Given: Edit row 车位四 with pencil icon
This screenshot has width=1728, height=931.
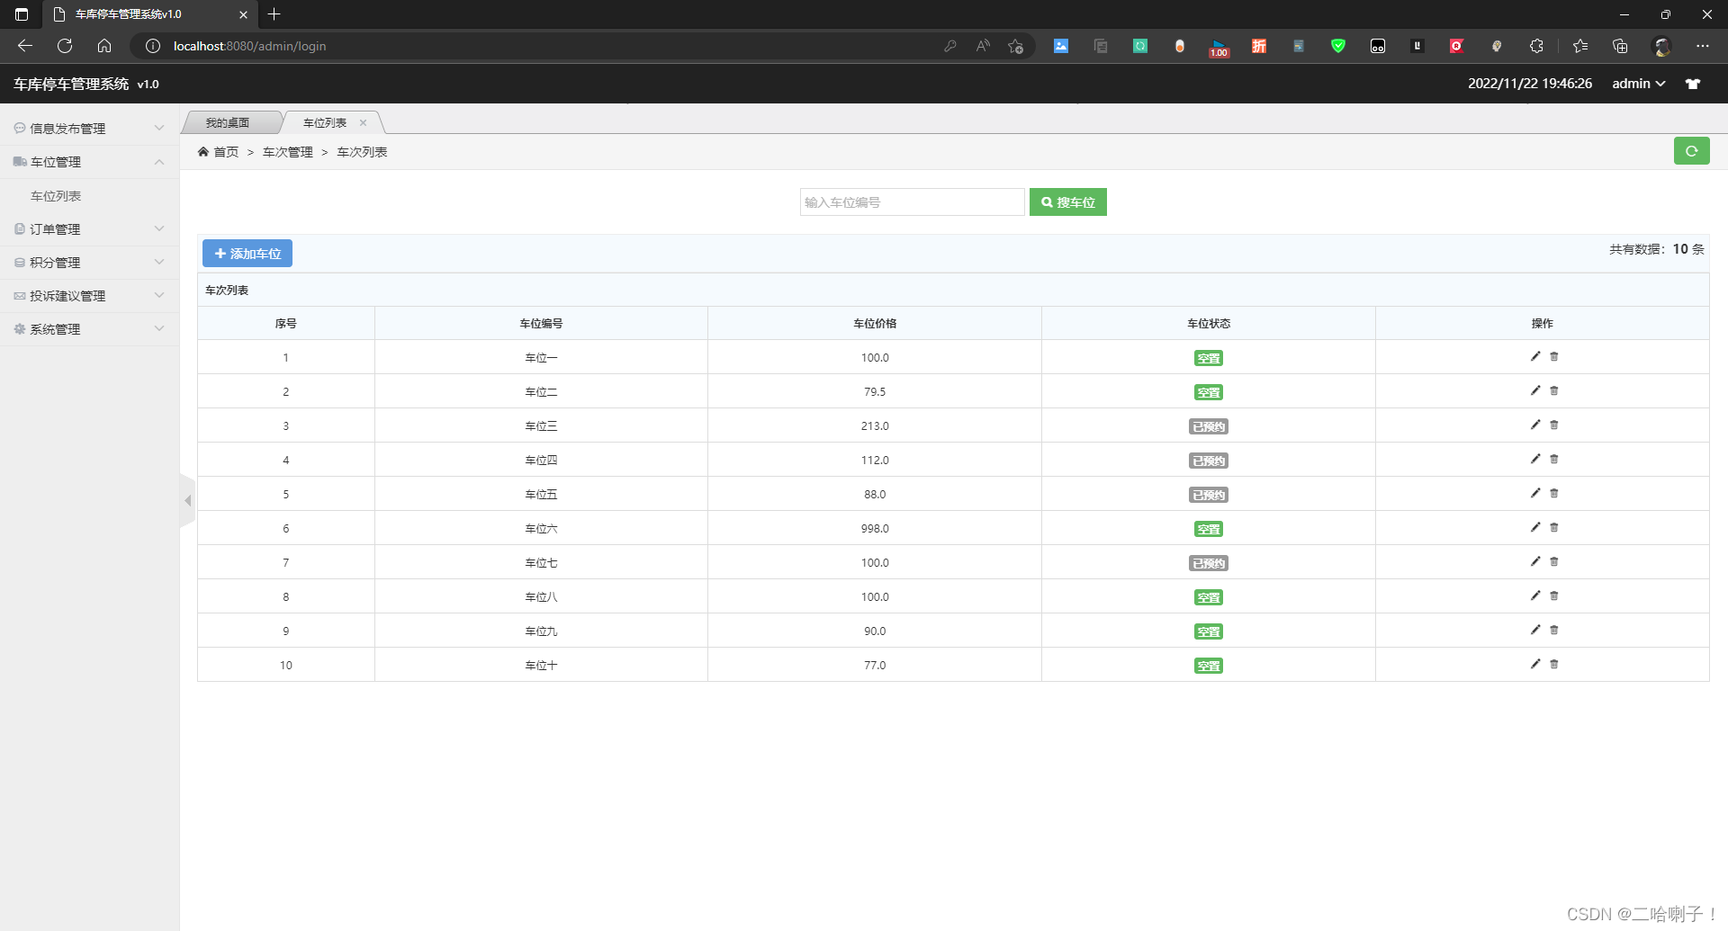Looking at the screenshot, I should (x=1535, y=459).
